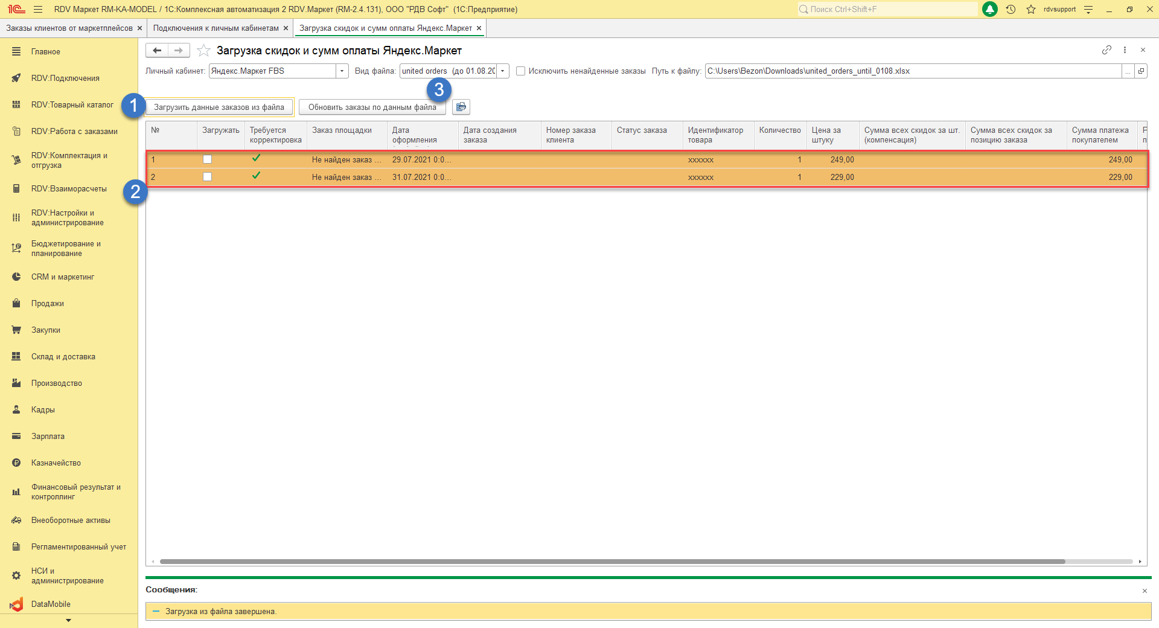Close the Заказы клиентов от маркетплейсов tab
This screenshot has width=1159, height=628.
click(139, 28)
